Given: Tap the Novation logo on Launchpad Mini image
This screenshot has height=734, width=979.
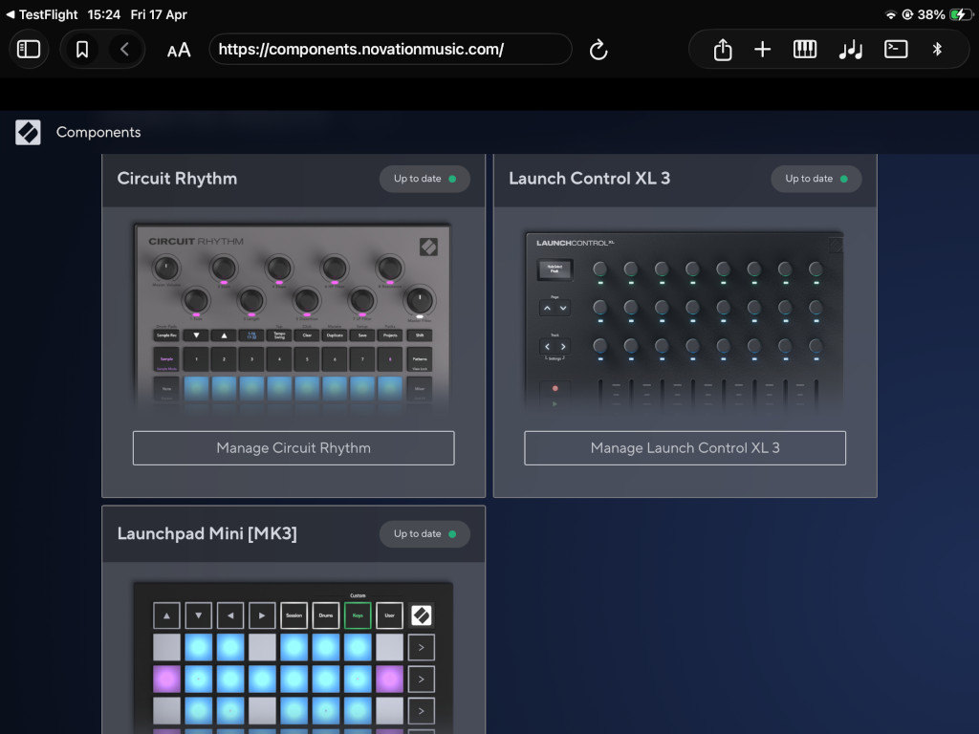Looking at the screenshot, I should (422, 615).
